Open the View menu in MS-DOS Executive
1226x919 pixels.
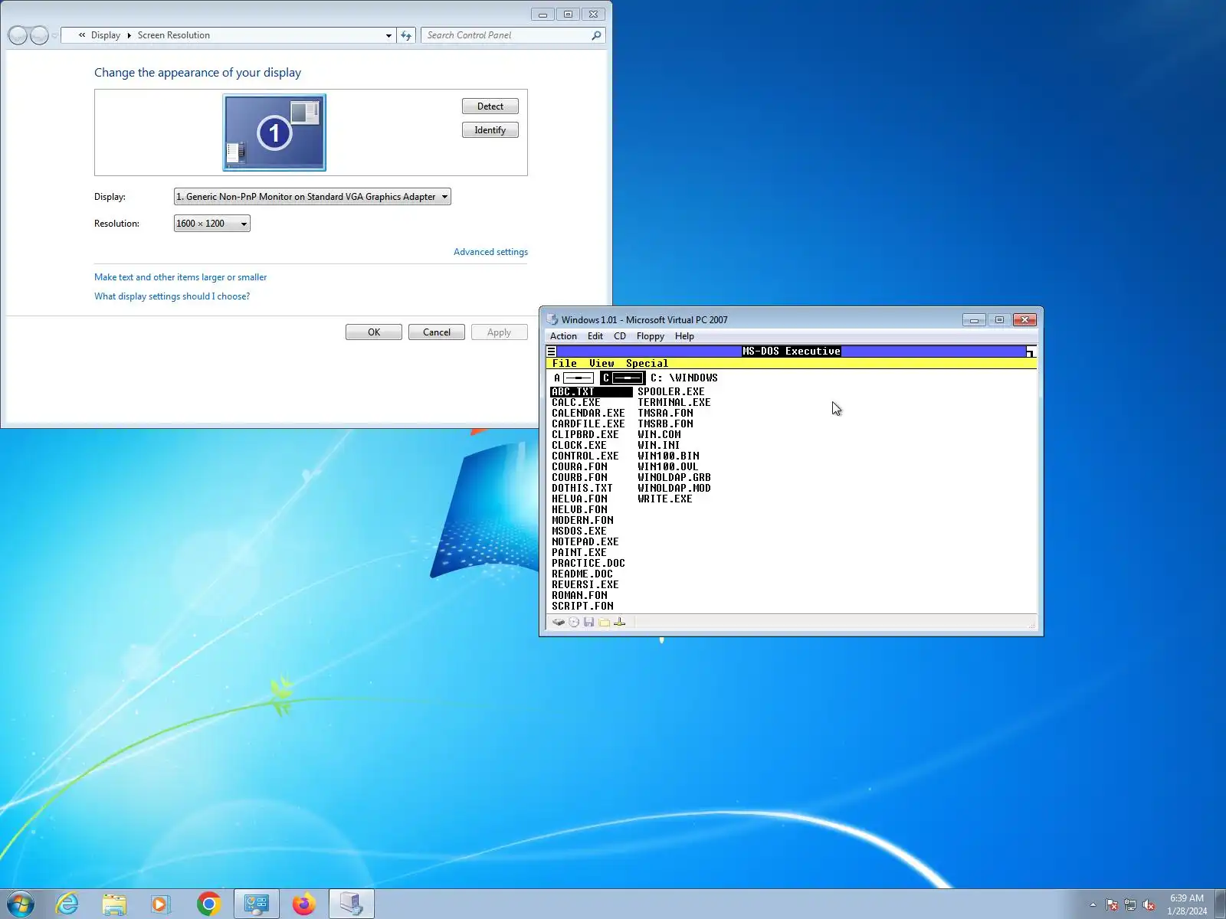point(602,364)
